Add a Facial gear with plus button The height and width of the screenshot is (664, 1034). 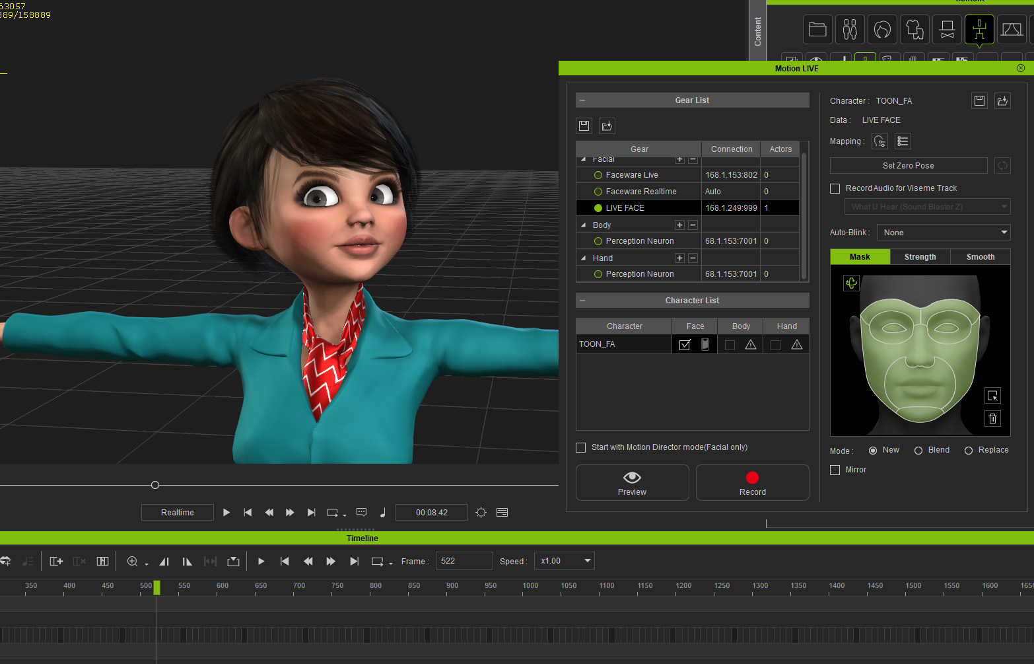(679, 159)
